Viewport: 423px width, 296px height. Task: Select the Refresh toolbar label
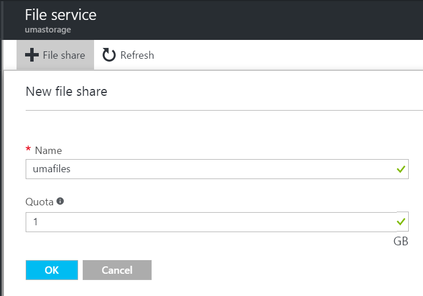[137, 55]
